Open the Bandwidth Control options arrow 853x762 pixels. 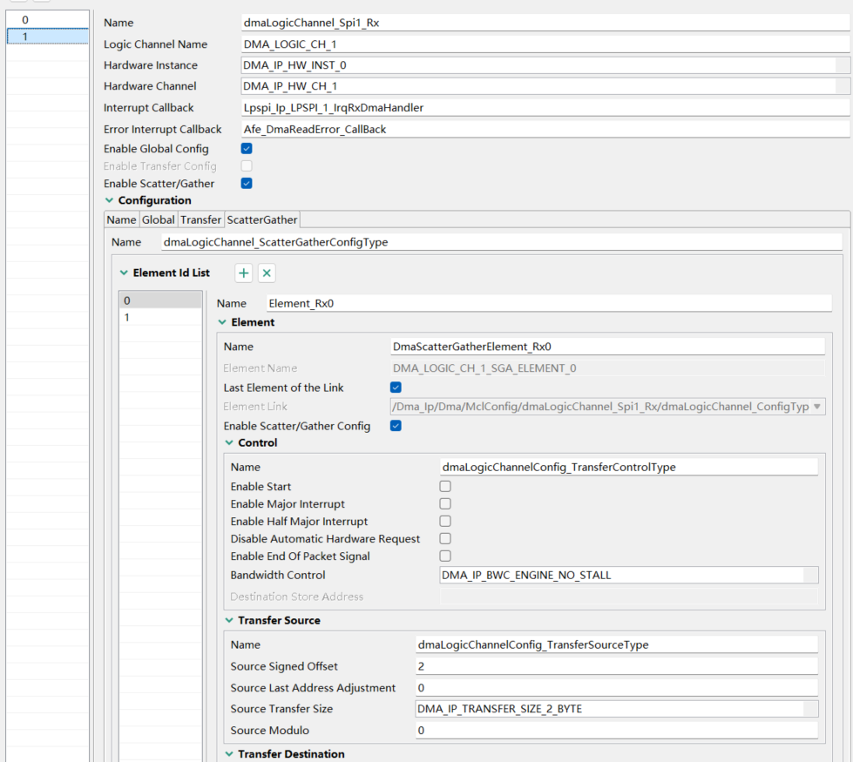tap(810, 575)
